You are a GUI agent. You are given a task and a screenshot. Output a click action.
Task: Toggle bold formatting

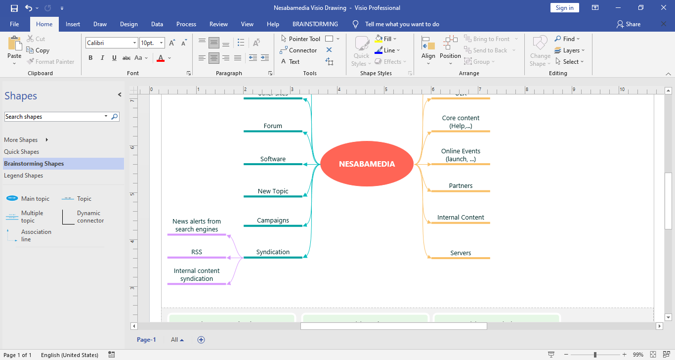click(x=90, y=58)
